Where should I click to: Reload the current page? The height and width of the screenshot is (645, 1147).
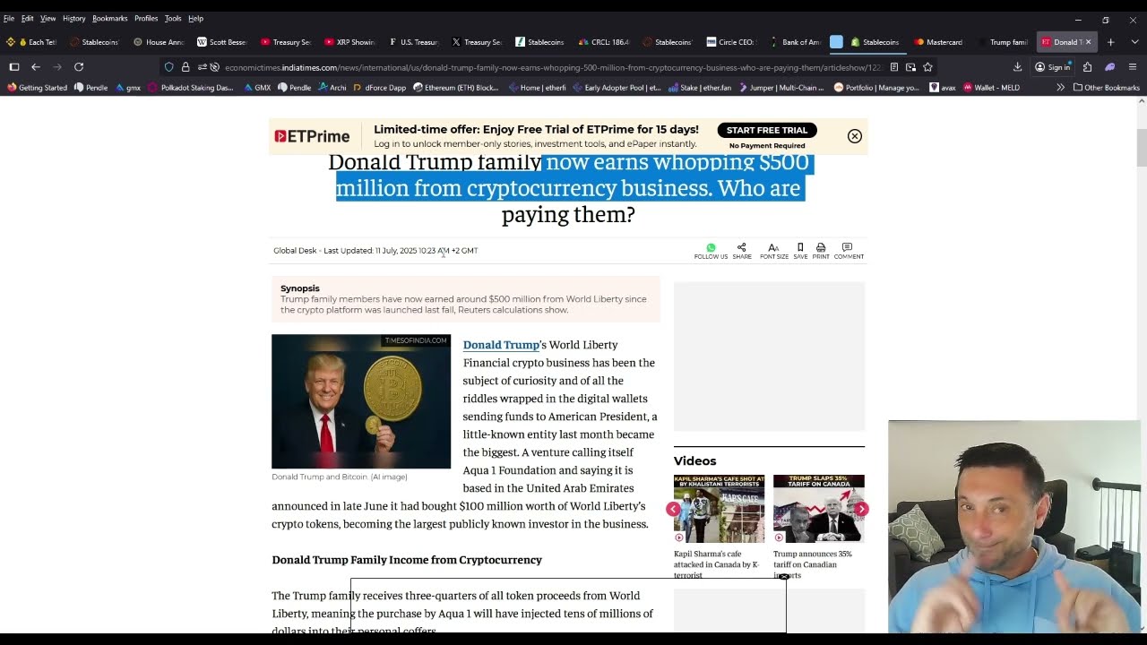tap(79, 67)
